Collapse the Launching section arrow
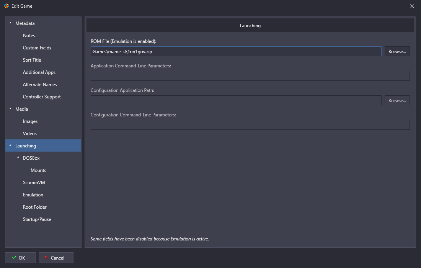421x268 pixels. point(10,145)
